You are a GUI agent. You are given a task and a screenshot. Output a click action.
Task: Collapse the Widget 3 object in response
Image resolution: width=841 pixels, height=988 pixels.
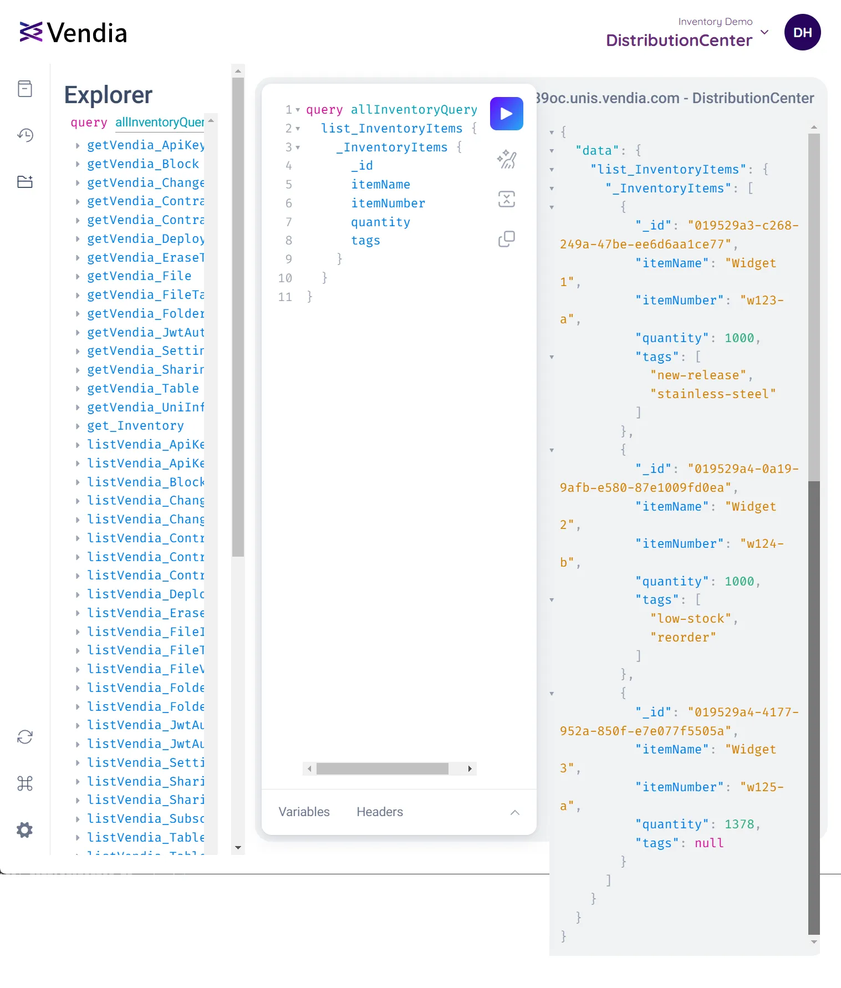pyautogui.click(x=552, y=694)
